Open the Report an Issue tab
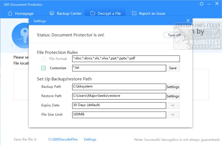 (x=152, y=14)
